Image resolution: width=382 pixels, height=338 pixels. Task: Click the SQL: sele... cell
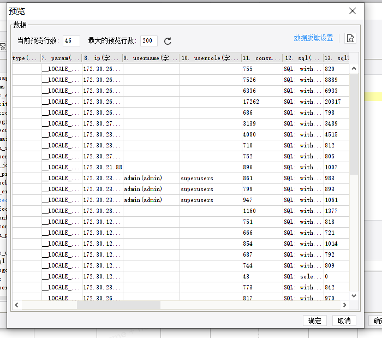pos(303,276)
